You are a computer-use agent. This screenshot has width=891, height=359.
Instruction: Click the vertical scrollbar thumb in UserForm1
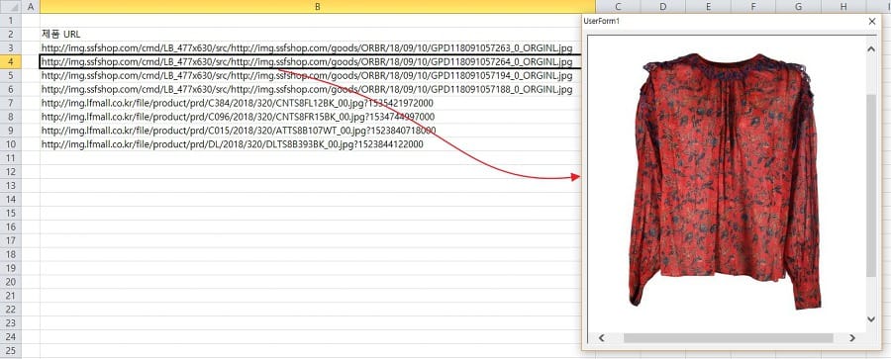point(871,186)
